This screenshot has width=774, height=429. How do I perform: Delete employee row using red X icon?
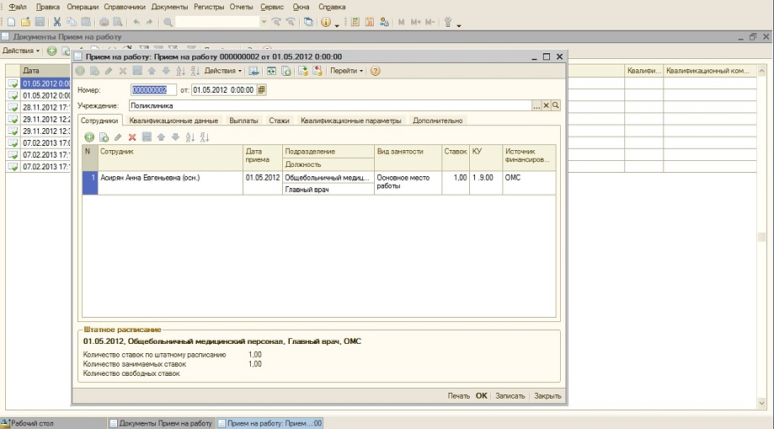pos(132,137)
